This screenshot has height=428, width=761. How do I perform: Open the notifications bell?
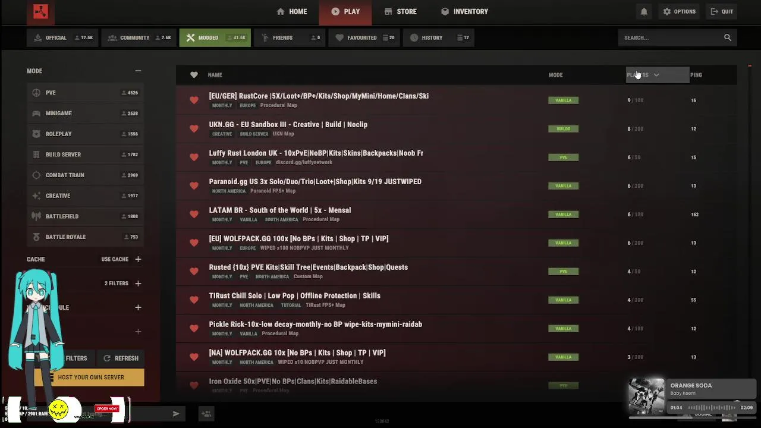pyautogui.click(x=644, y=11)
